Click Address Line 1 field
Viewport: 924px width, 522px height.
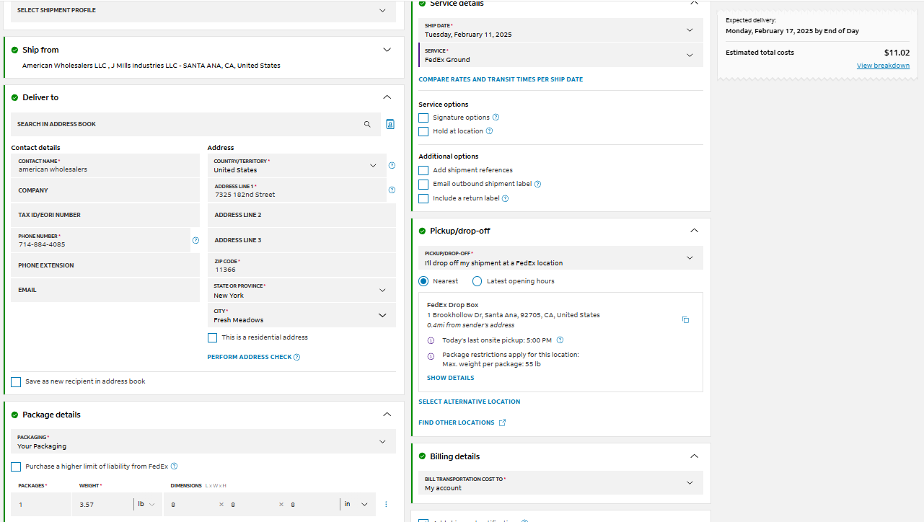[297, 190]
